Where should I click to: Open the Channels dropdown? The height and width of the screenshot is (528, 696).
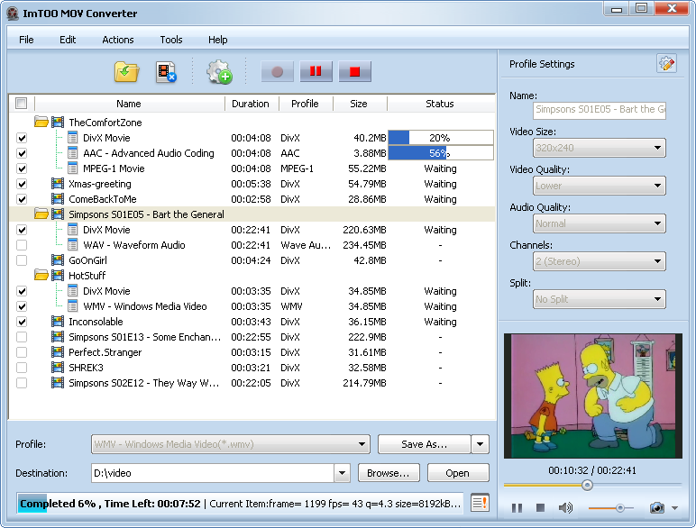tap(599, 261)
